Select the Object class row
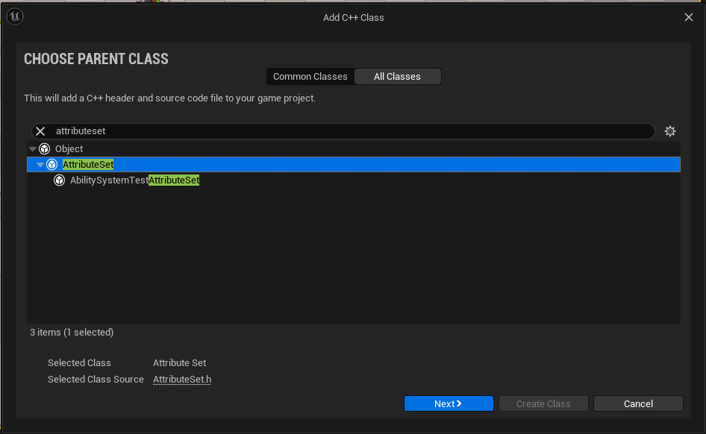 (x=354, y=148)
